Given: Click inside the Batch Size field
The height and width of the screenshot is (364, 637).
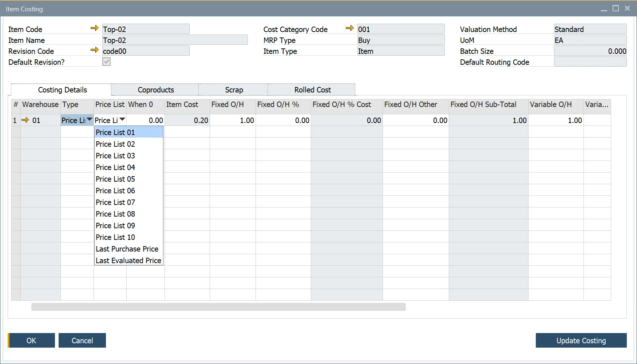Looking at the screenshot, I should [590, 51].
